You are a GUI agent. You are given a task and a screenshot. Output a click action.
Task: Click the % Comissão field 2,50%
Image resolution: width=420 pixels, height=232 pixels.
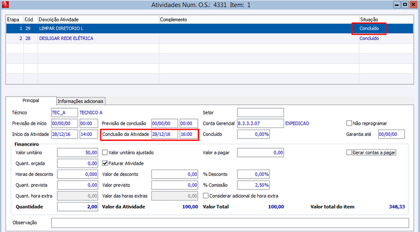pyautogui.click(x=254, y=185)
